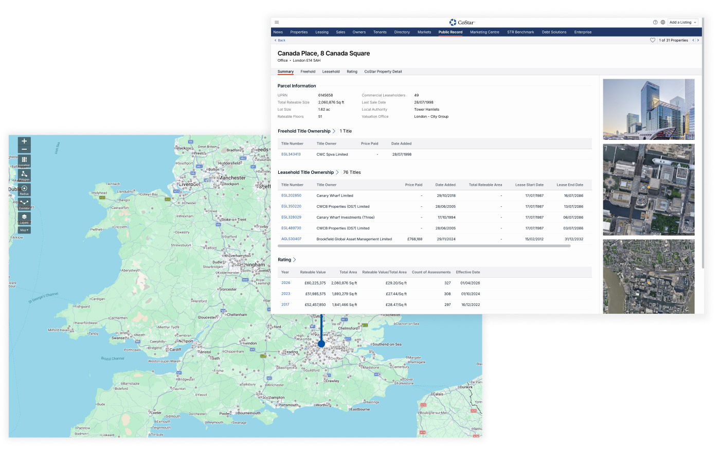Image resolution: width=720 pixels, height=449 pixels.
Task: View the close aerial view thumbnail
Action: pyautogui.click(x=649, y=190)
